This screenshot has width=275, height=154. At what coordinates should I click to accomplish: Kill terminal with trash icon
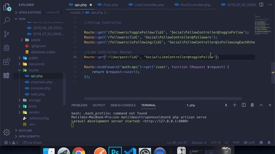252,105
